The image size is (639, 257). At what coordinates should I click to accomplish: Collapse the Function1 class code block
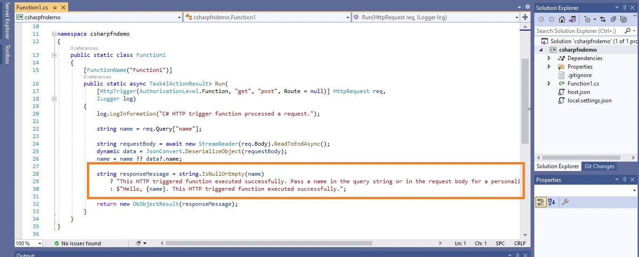[x=54, y=55]
